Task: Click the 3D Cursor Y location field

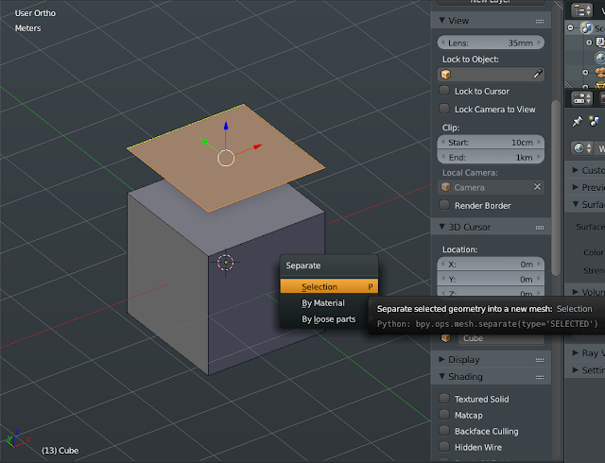Action: 491,279
